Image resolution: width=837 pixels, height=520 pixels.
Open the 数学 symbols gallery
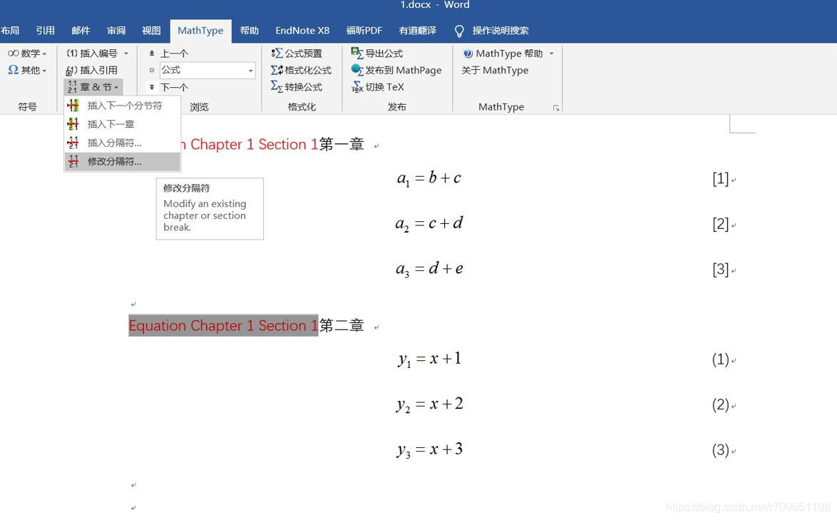(26, 53)
